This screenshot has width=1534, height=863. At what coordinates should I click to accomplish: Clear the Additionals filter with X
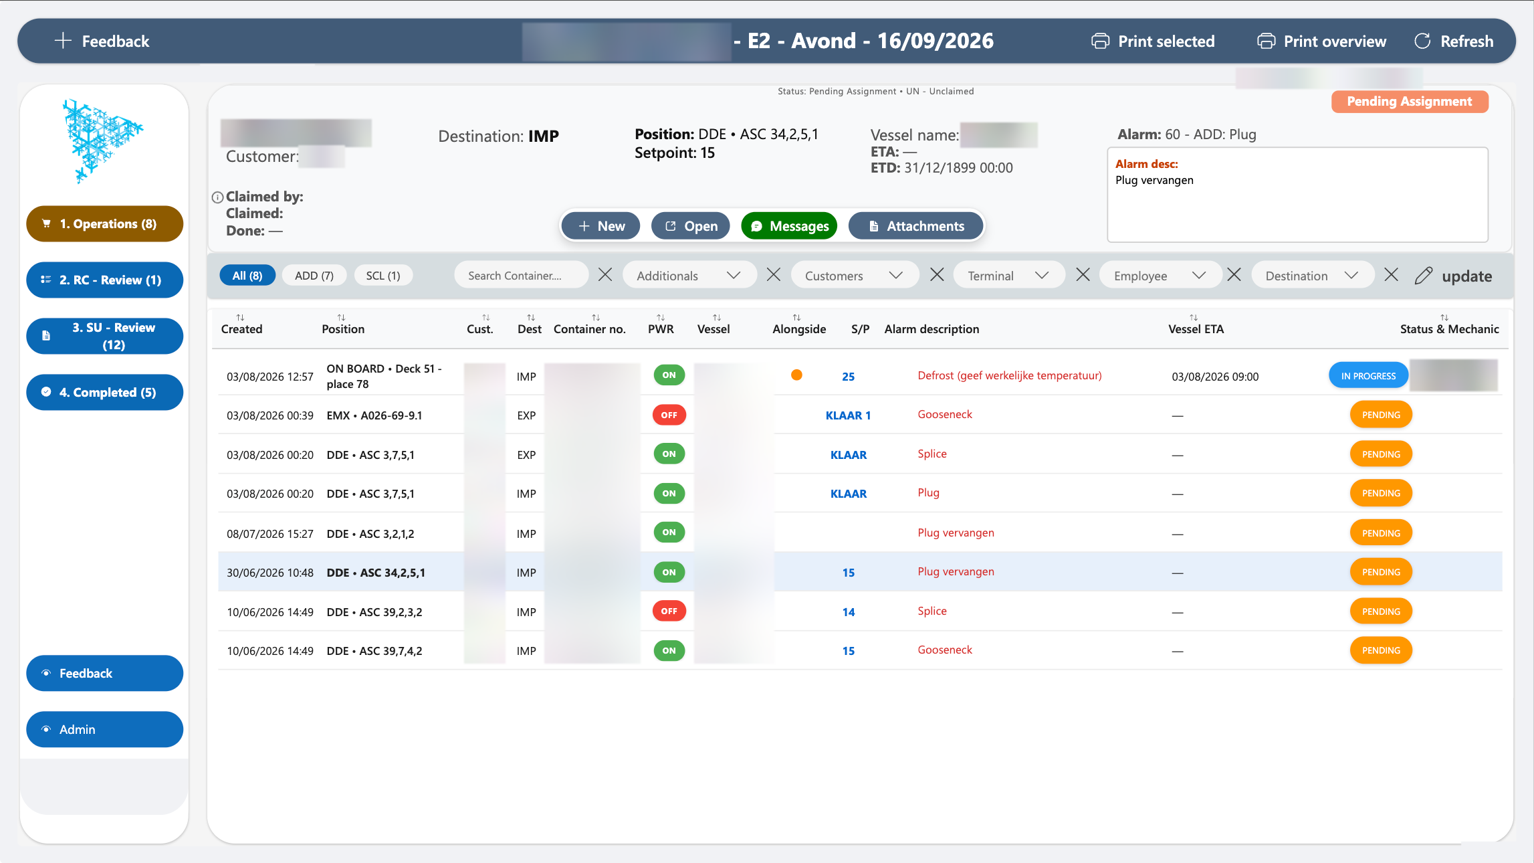[x=774, y=275]
